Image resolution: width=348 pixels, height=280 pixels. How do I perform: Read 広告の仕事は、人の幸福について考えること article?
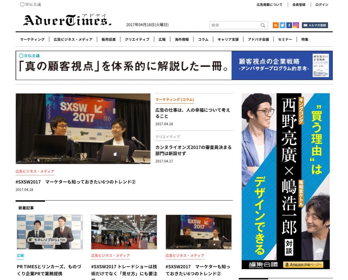193,113
